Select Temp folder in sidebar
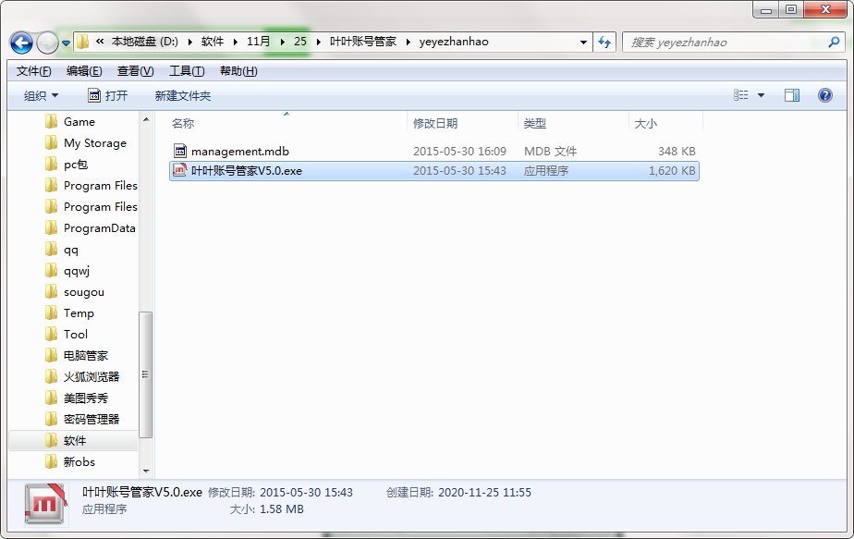 click(x=79, y=312)
